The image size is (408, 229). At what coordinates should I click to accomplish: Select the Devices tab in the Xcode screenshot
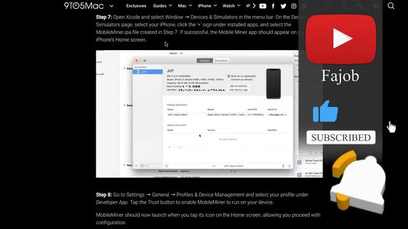(205, 60)
